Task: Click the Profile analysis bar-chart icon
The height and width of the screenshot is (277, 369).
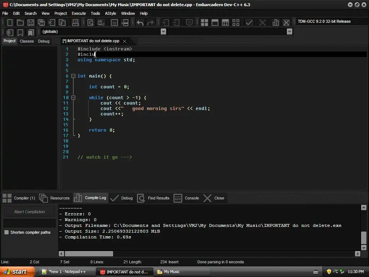Action: (x=276, y=23)
